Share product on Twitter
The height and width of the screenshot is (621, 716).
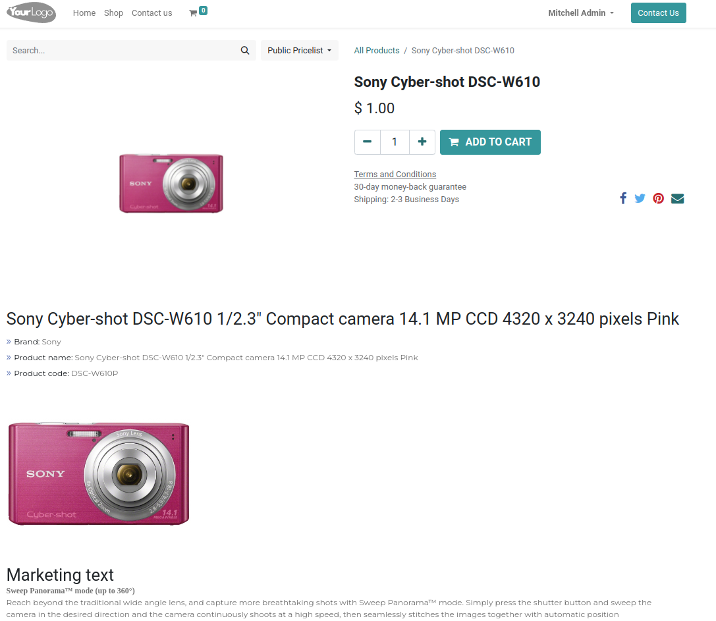[640, 198]
